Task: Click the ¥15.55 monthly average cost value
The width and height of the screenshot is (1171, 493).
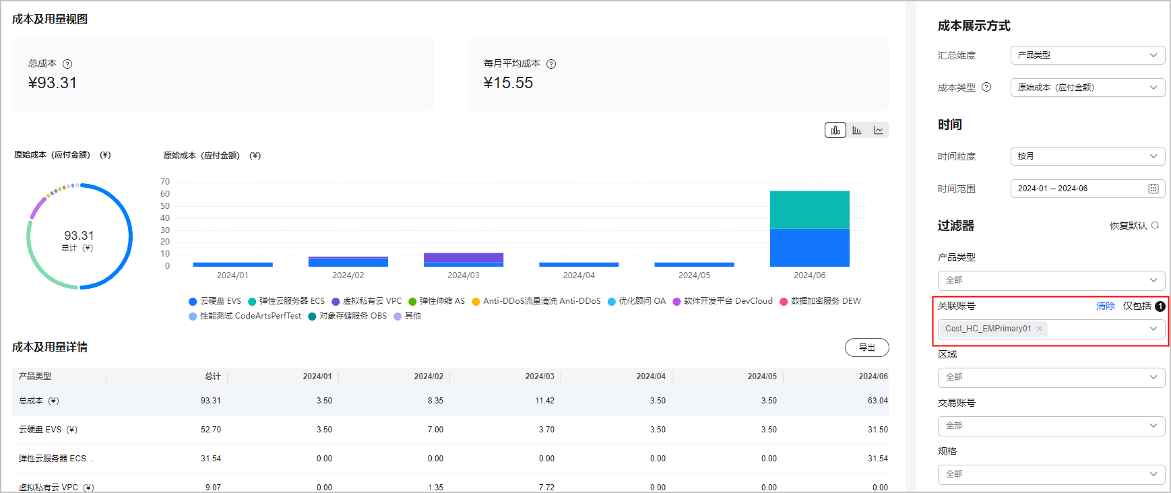Action: point(508,83)
